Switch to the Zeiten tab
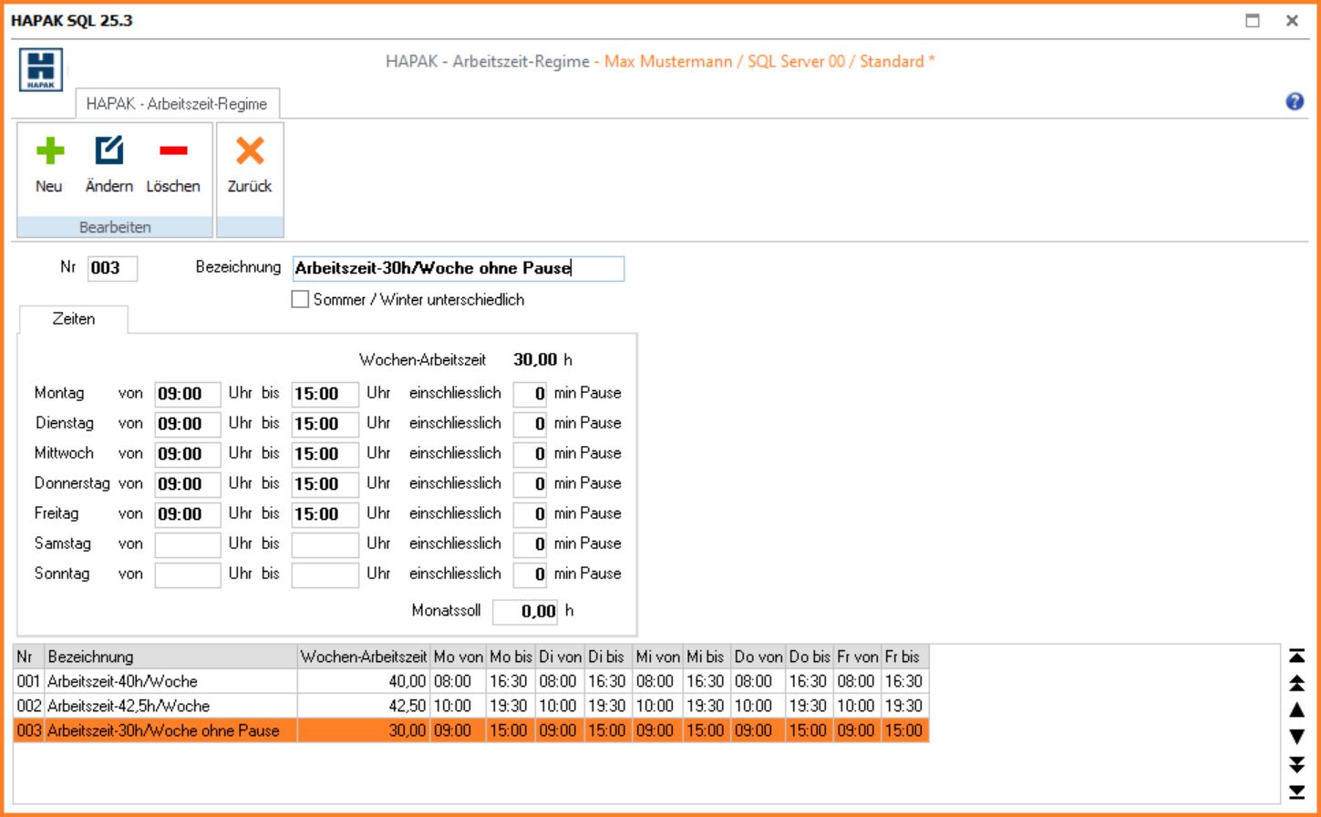 click(x=73, y=319)
